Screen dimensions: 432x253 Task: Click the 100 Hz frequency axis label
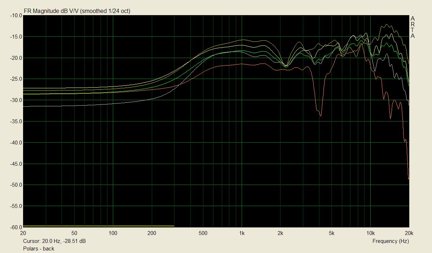tap(113, 234)
